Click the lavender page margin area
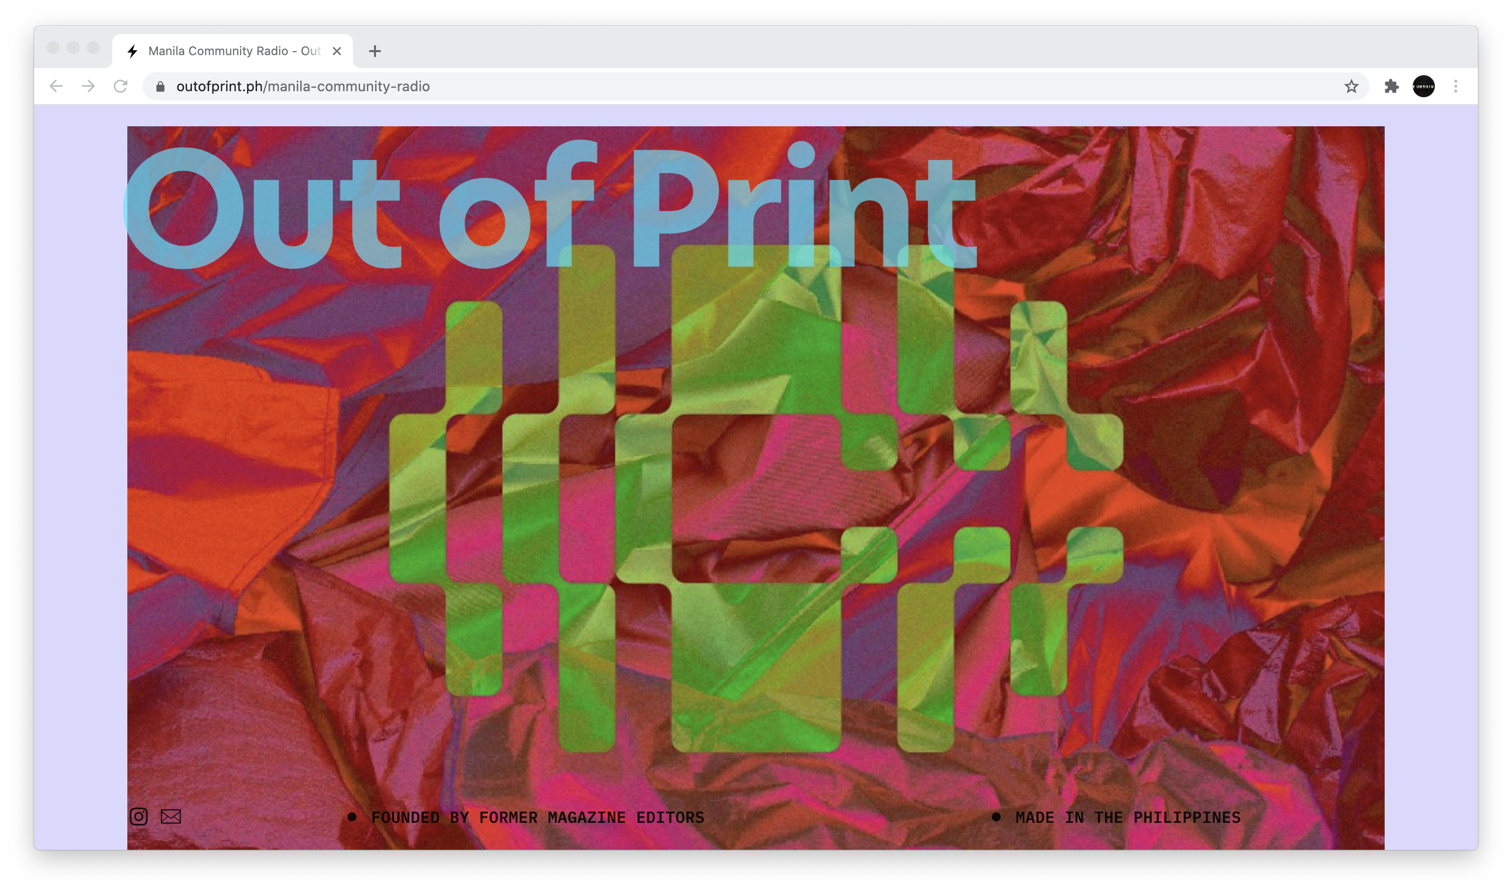1512x892 pixels. click(x=80, y=481)
